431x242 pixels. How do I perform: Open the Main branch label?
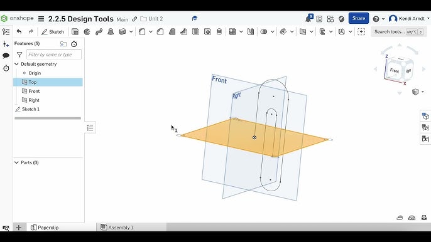123,19
